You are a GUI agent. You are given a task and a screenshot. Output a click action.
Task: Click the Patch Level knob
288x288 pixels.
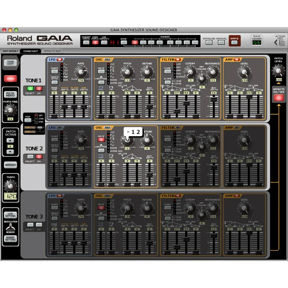coord(278,71)
